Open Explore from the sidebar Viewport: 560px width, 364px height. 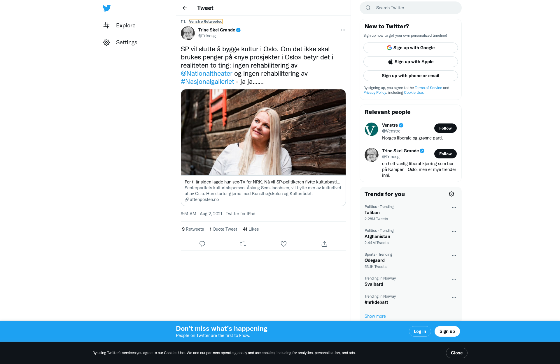119,25
